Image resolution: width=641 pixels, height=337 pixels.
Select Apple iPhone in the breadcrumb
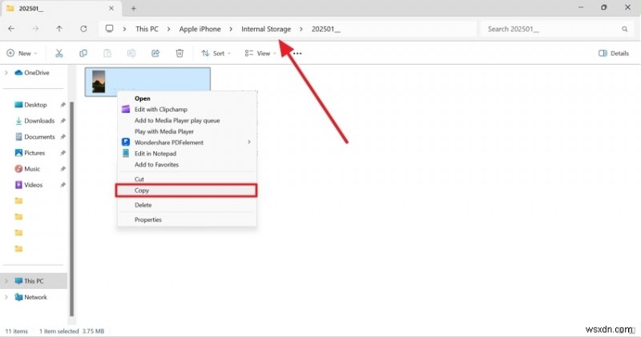point(200,29)
